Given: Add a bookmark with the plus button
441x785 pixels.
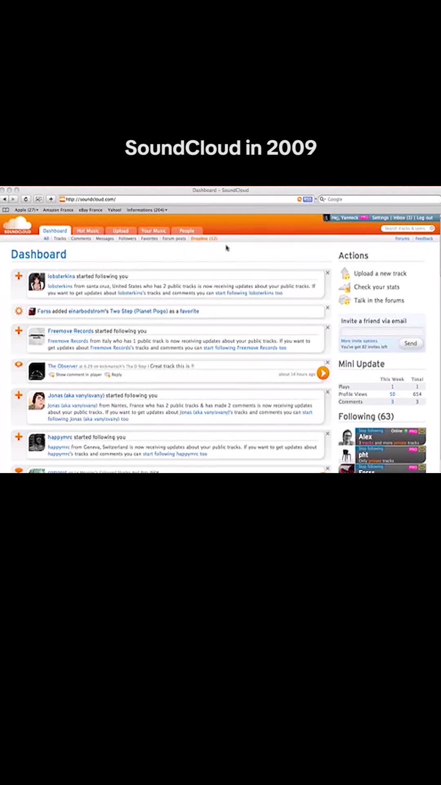Looking at the screenshot, I should click(x=51, y=199).
